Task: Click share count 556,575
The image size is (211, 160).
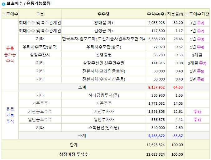Action: pos(158,120)
